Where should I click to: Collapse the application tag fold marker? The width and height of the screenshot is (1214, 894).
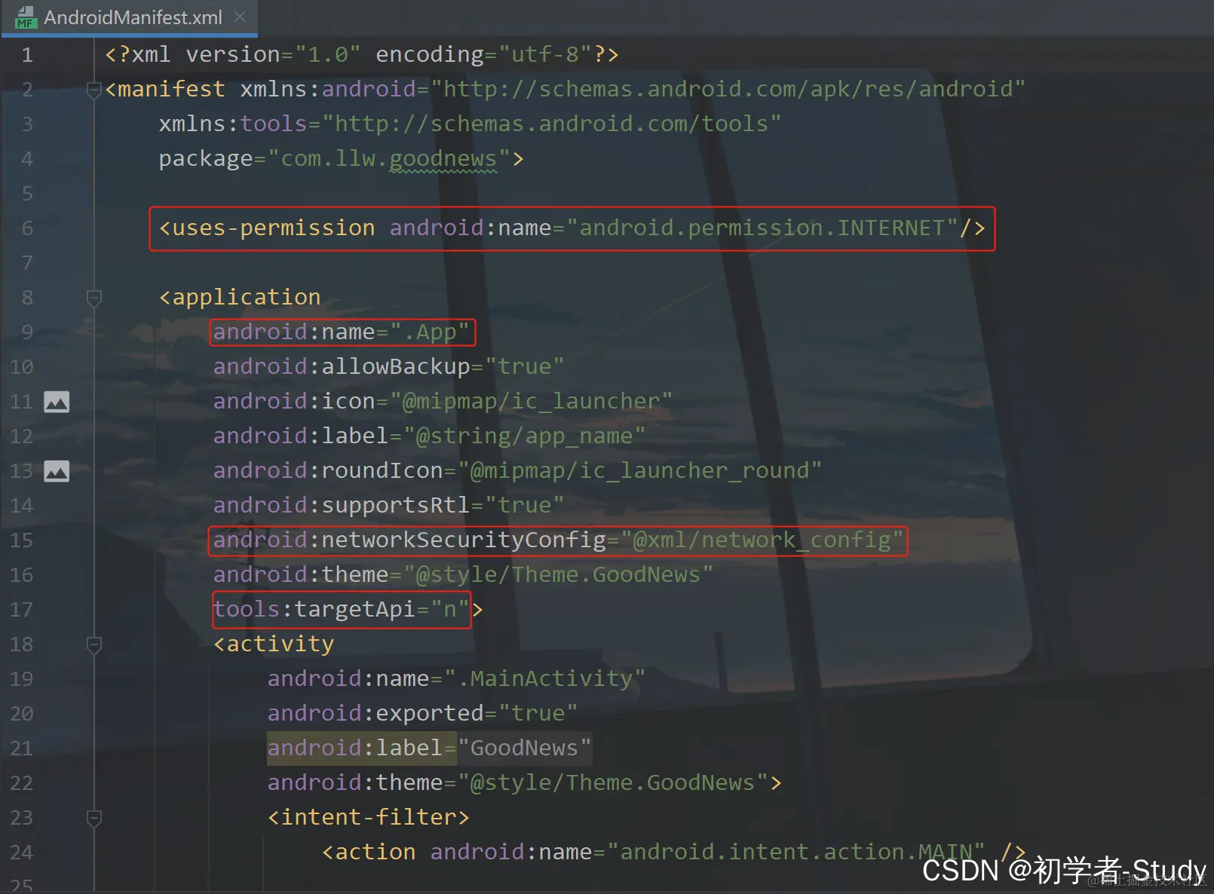tap(94, 299)
